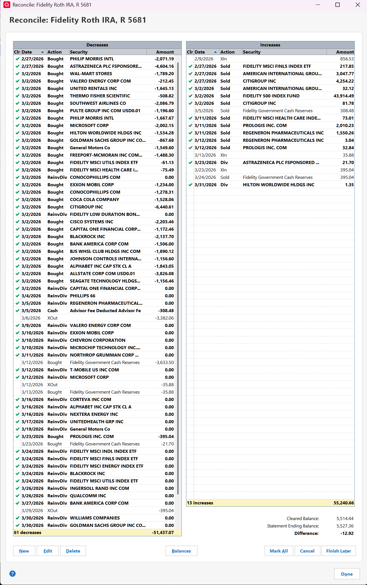
Task: Select the WILLIAMS COMPANIES ReinvDiv row
Action: (94, 518)
